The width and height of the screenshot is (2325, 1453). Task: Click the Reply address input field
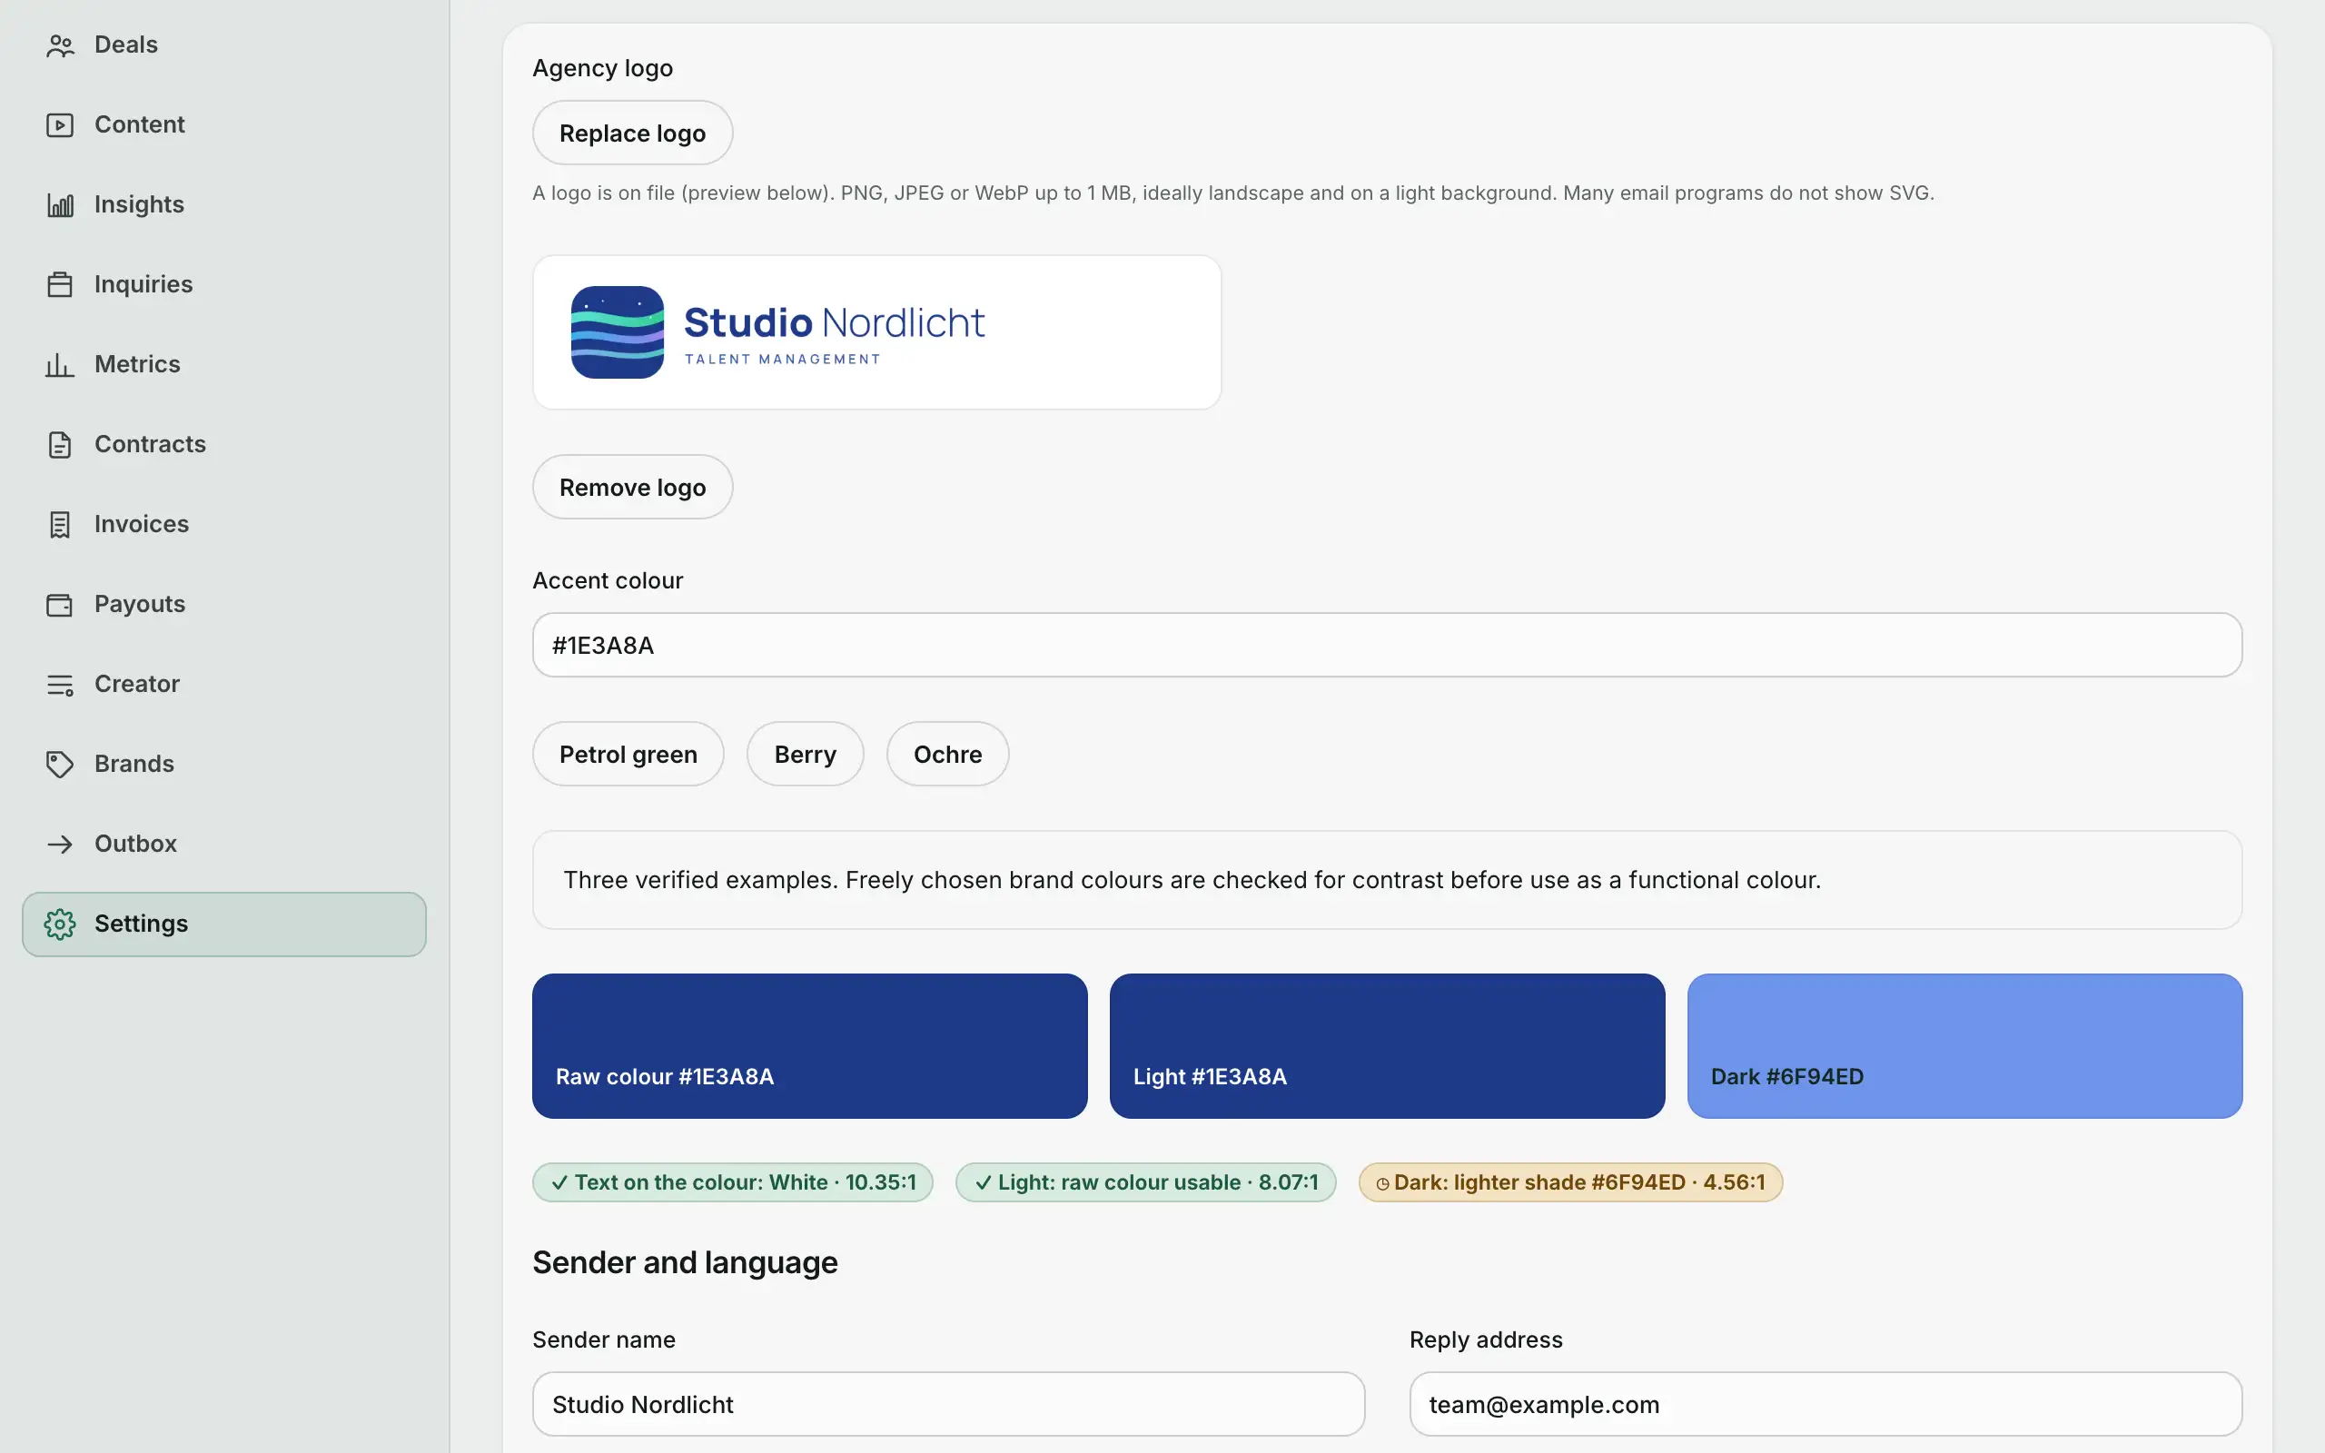1825,1404
